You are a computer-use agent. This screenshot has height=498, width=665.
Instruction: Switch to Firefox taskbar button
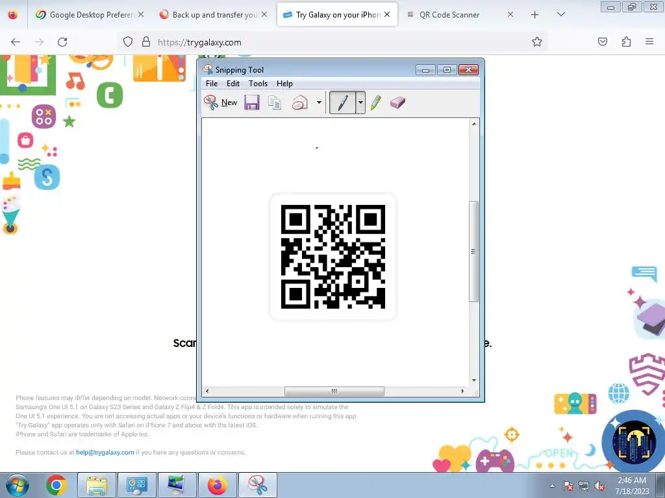(x=217, y=485)
